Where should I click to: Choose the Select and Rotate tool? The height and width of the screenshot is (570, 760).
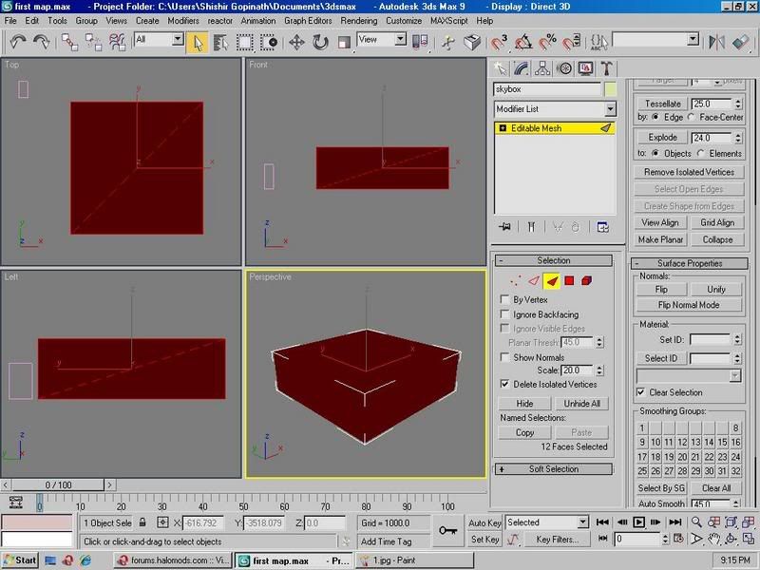pyautogui.click(x=320, y=43)
